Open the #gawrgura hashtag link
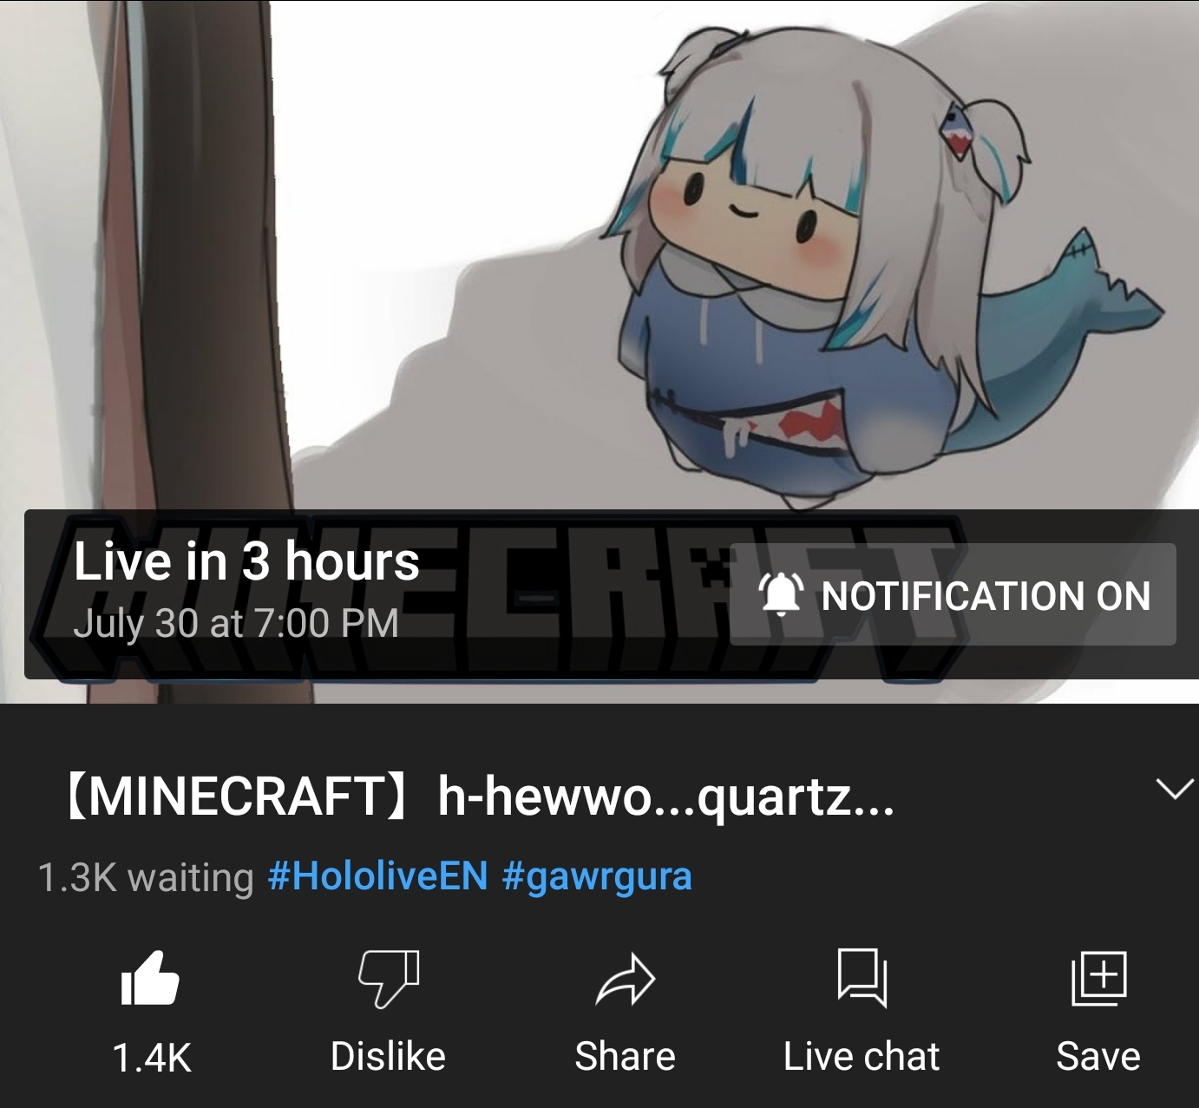 [x=597, y=877]
